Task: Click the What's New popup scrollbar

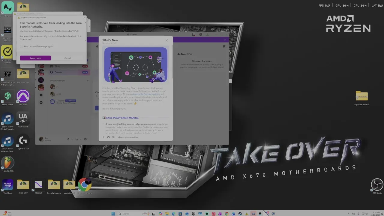Action: click(172, 61)
